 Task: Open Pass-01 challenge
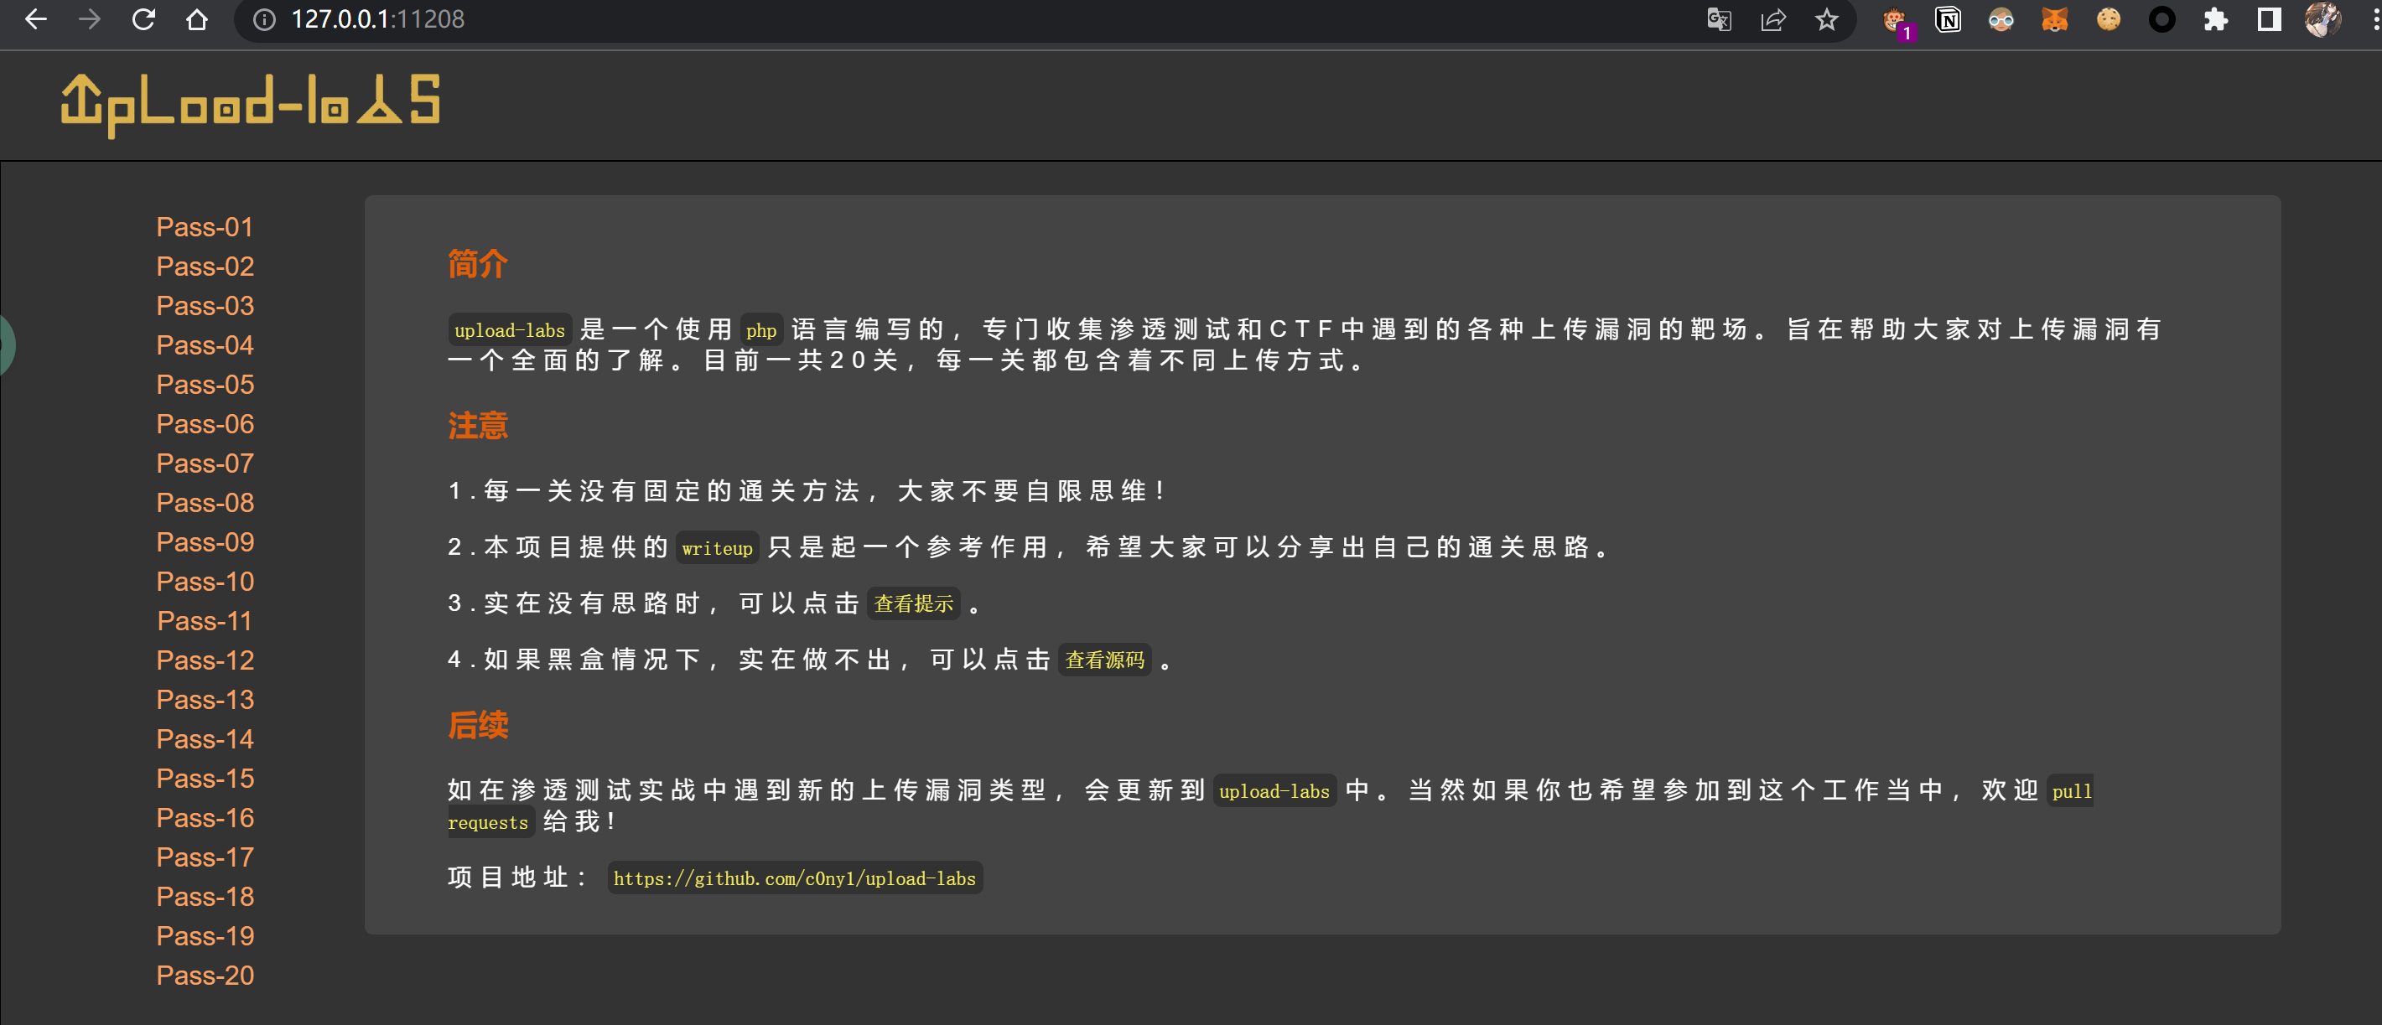[205, 226]
